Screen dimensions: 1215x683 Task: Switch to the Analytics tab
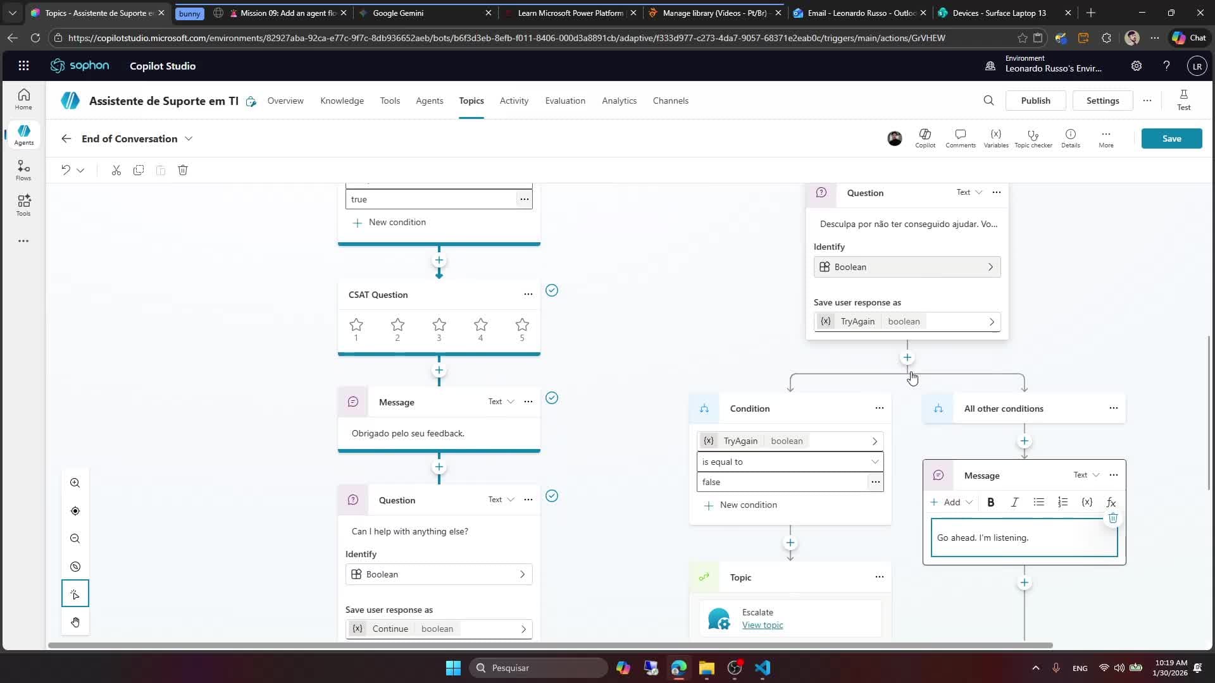(619, 101)
